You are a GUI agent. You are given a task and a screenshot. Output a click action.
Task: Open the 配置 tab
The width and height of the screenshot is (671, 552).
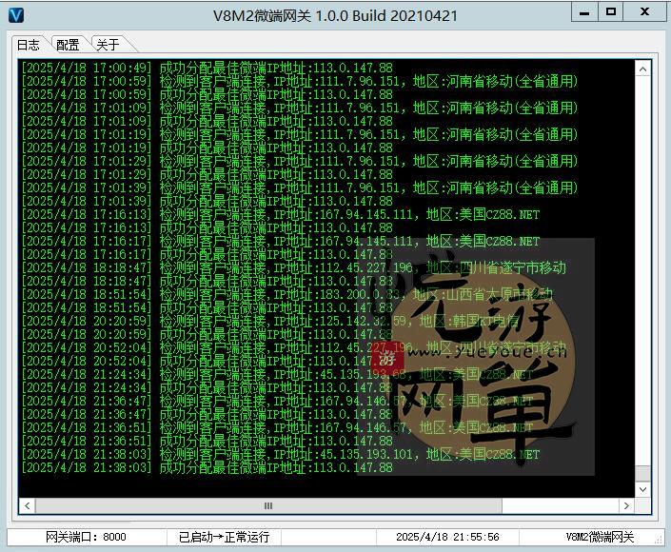(x=68, y=45)
